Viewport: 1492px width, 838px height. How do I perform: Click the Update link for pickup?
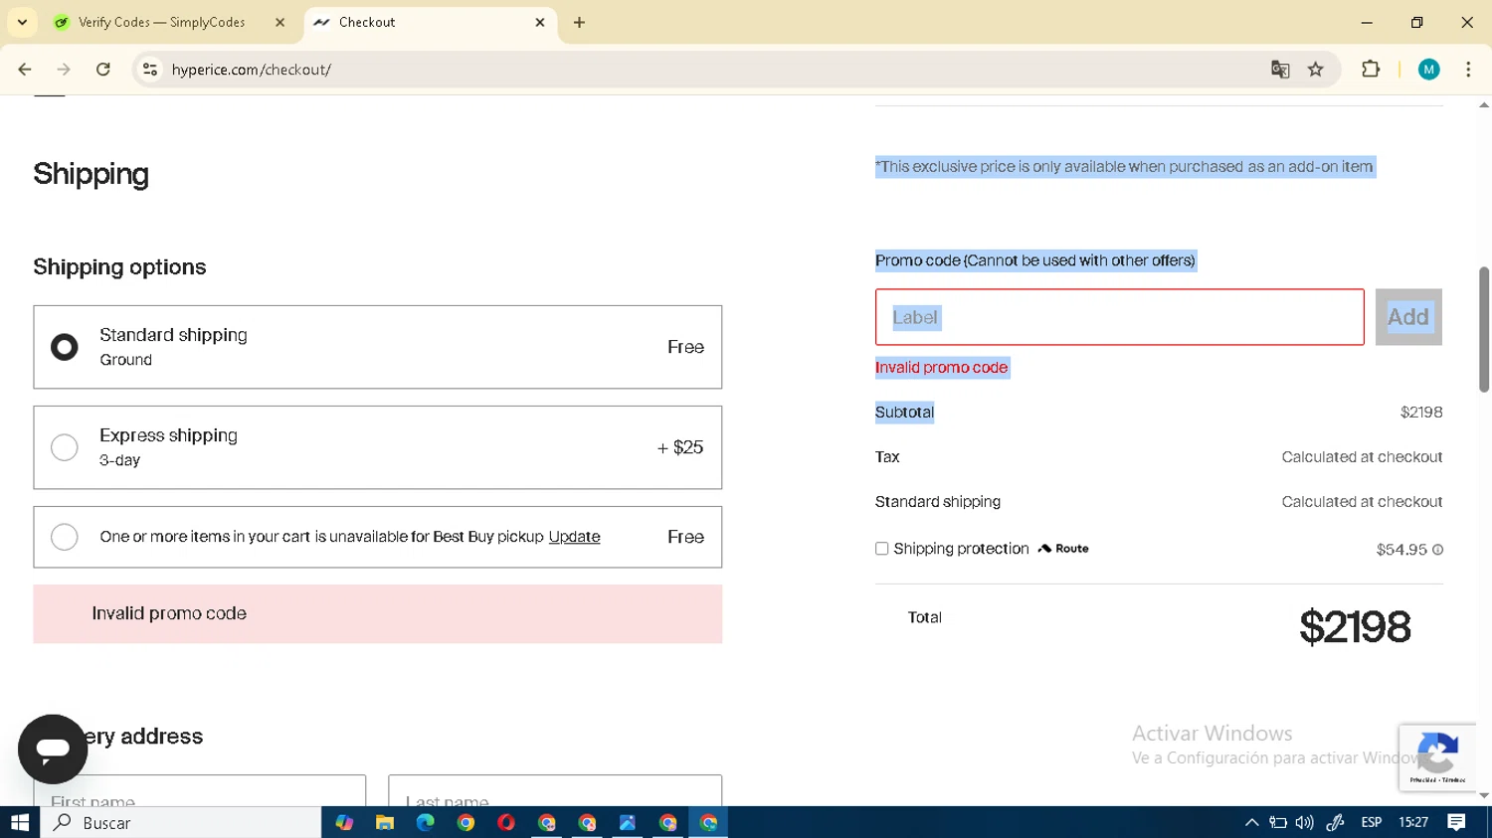tap(574, 537)
